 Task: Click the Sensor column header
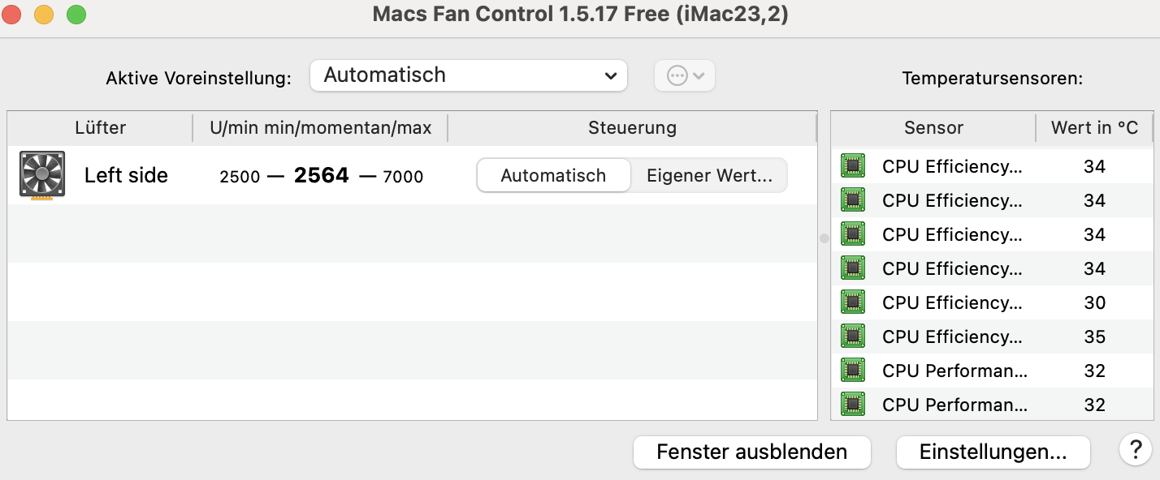click(x=933, y=127)
